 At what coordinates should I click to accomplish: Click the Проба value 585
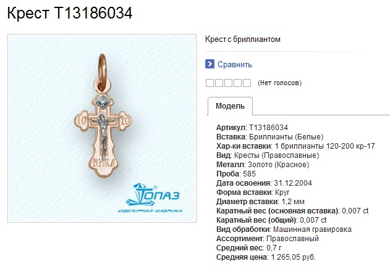(249, 174)
